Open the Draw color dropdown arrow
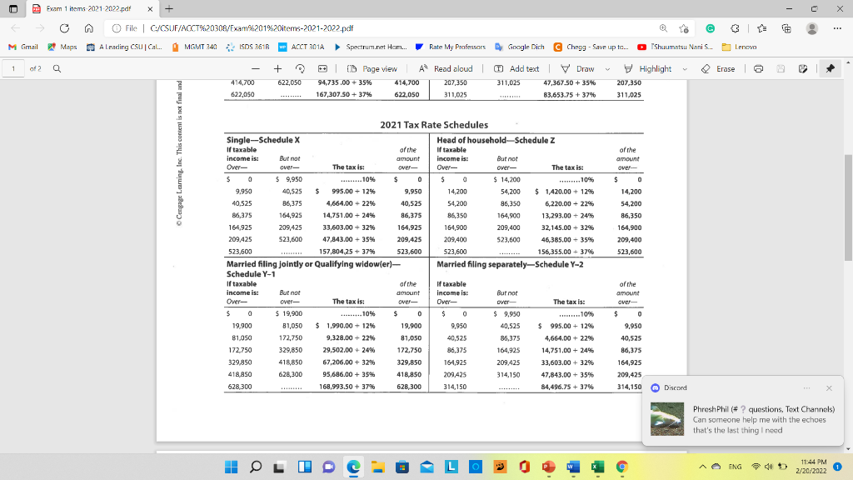Viewport: 853px width, 480px height. 606,68
